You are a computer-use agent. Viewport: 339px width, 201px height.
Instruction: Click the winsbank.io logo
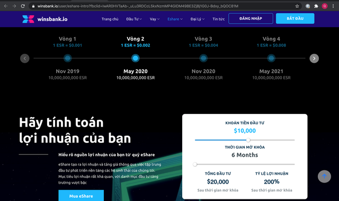tap(44, 19)
